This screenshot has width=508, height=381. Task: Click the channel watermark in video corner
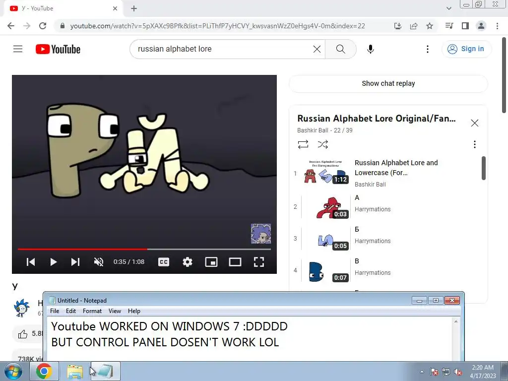[261, 234]
